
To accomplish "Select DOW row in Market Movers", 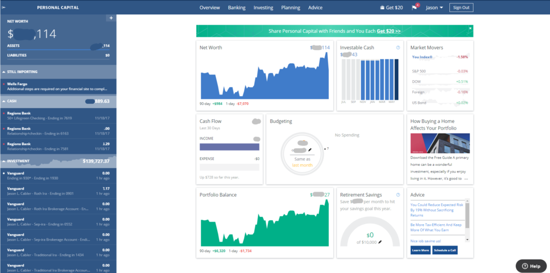I will (440, 82).
